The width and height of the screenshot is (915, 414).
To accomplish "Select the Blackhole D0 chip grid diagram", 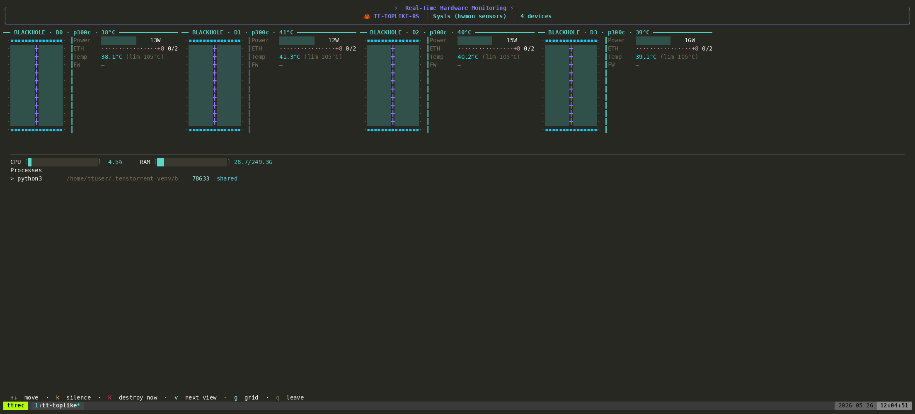I will (36, 85).
